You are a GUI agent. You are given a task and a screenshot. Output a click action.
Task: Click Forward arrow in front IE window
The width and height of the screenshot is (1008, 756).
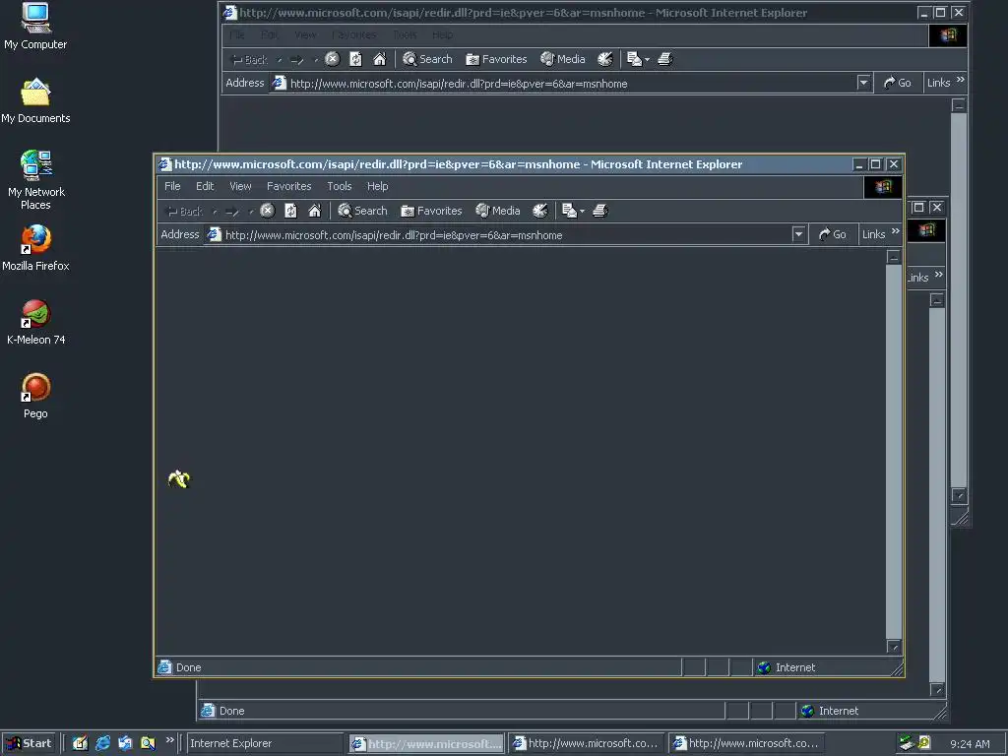tap(232, 211)
